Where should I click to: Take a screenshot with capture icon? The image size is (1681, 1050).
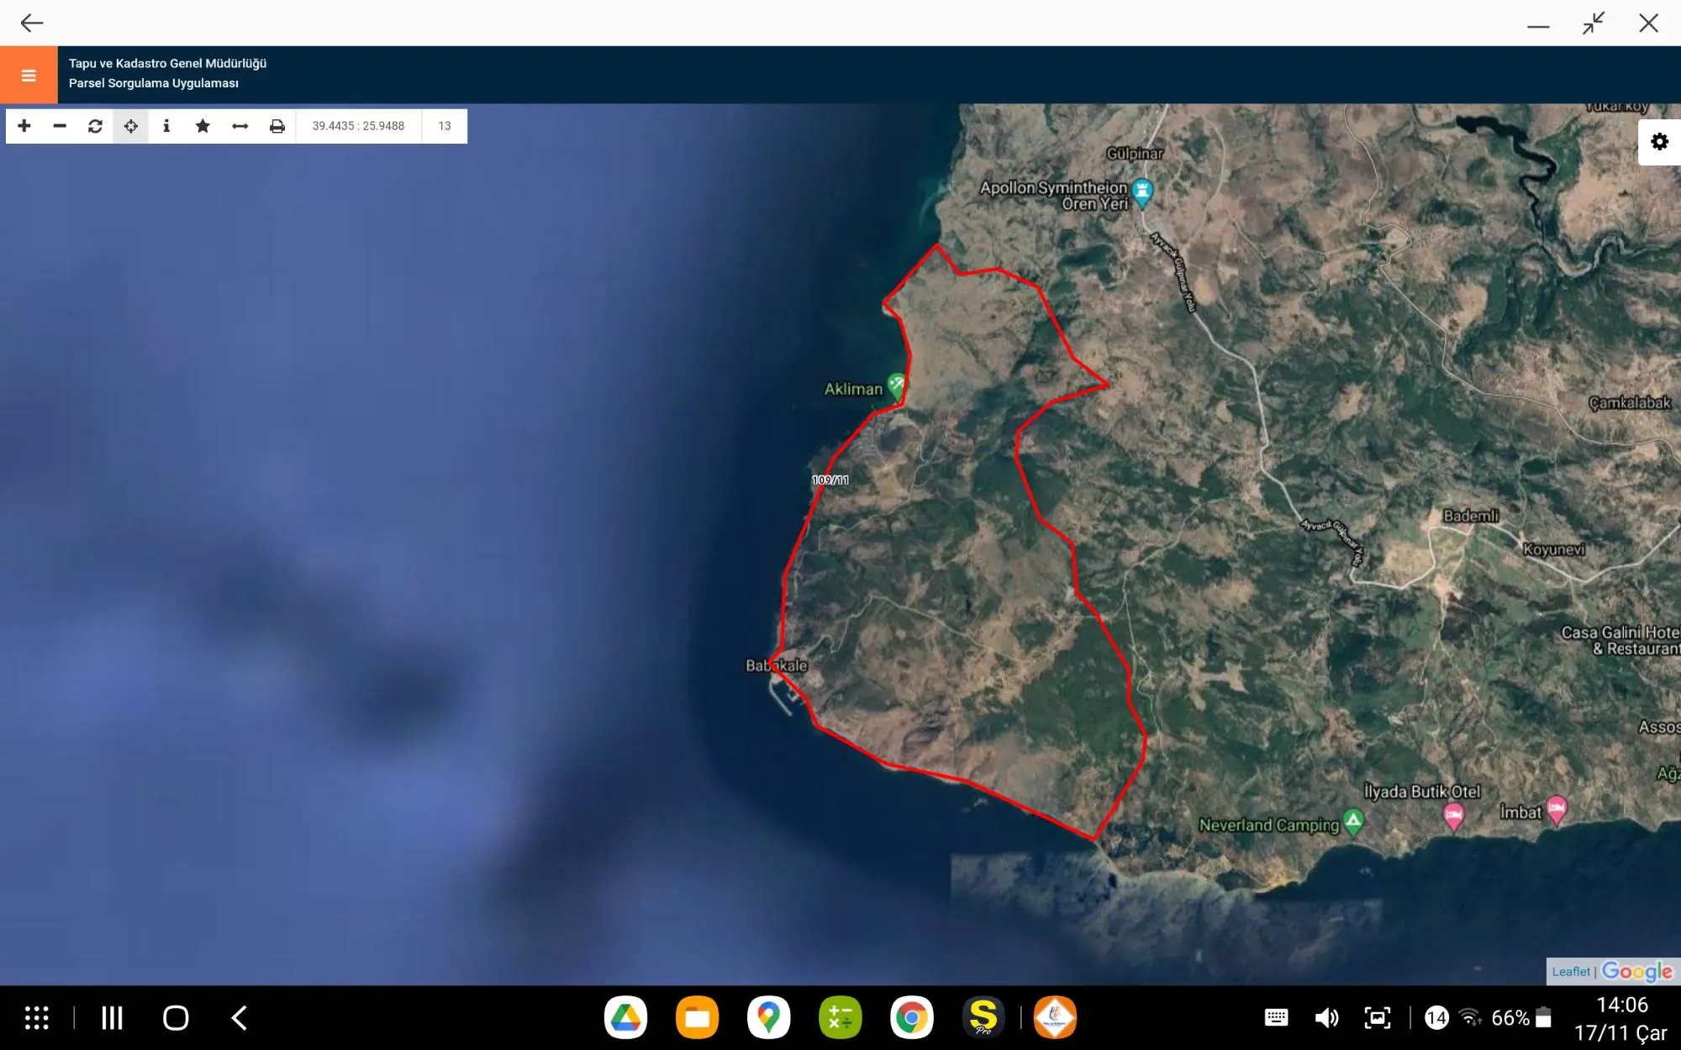1378,1018
